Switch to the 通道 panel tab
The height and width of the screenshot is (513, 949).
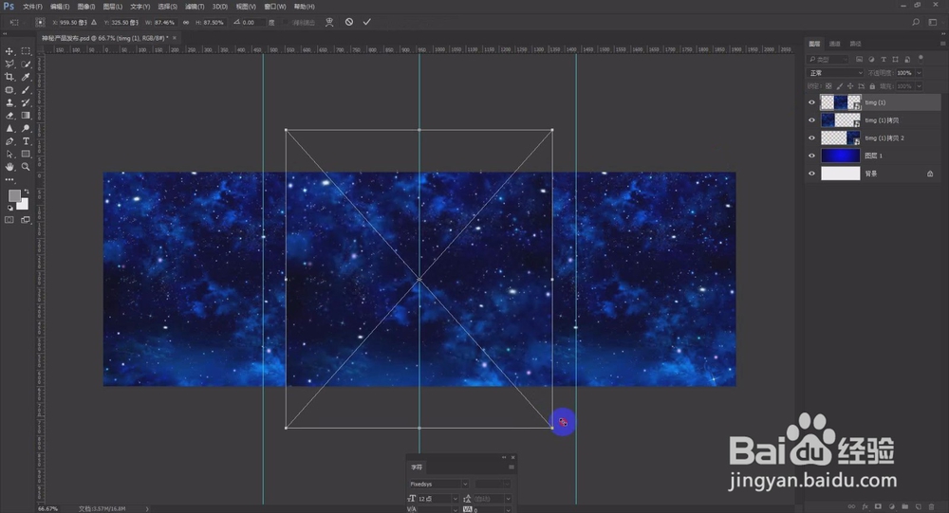[x=834, y=44]
